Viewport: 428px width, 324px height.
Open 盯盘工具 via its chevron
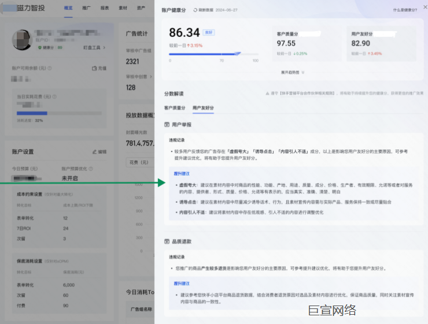tap(104, 48)
